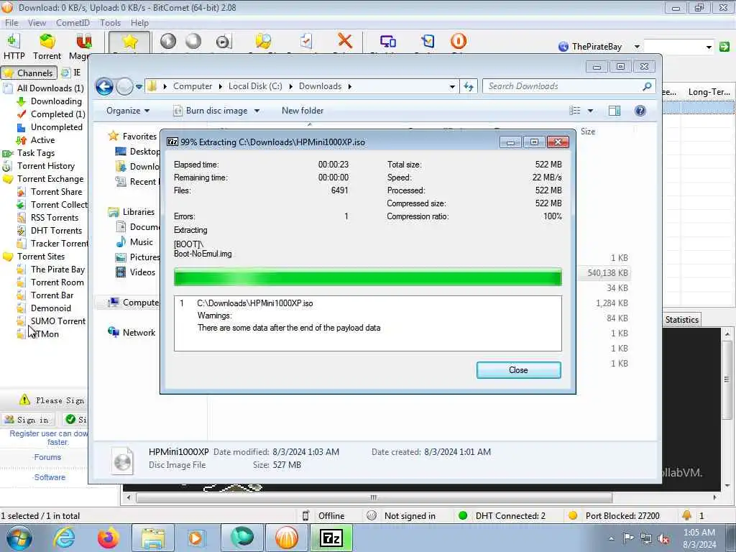Open the Help menu in BitComet
The height and width of the screenshot is (552, 736).
(x=139, y=22)
